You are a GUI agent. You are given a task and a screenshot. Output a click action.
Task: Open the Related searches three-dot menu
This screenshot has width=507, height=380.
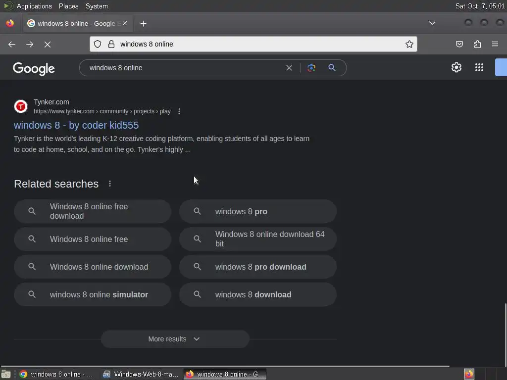[110, 184]
